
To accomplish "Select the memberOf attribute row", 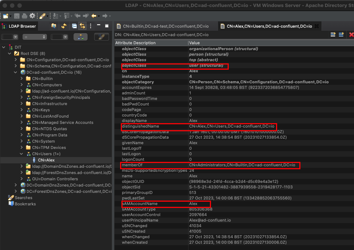I will tap(234, 165).
